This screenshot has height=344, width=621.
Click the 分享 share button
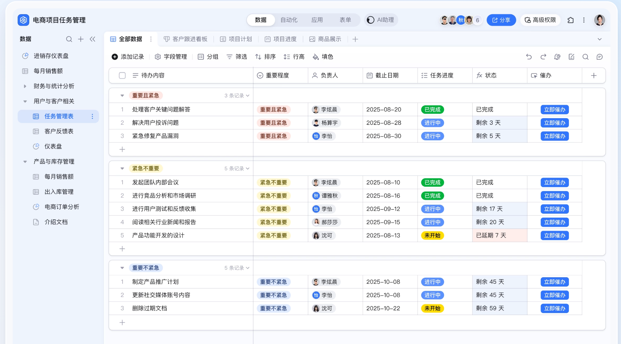click(x=501, y=20)
